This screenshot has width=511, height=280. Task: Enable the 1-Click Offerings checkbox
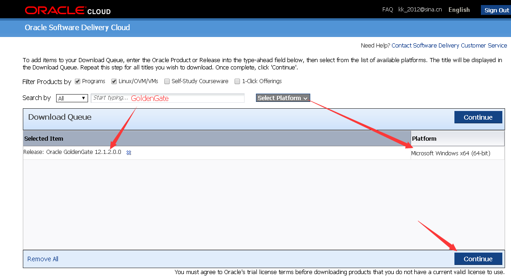point(237,81)
